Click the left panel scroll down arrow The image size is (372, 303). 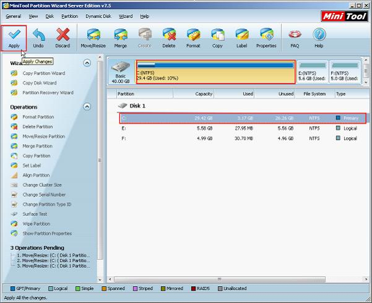coord(100,280)
